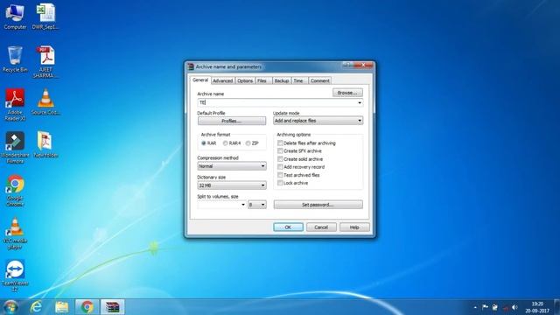Open the Profiles button
The height and width of the screenshot is (315, 560).
(232, 121)
